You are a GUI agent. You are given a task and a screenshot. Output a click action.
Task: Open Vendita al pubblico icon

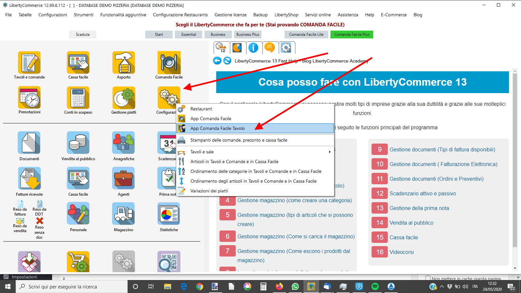pos(78,143)
